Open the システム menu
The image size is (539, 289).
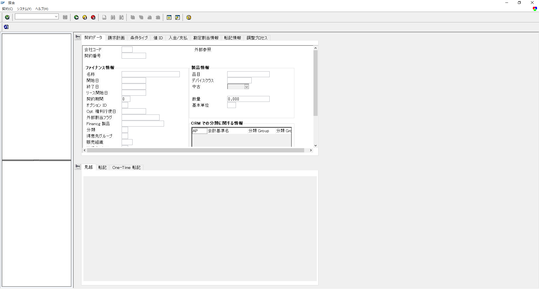click(x=24, y=9)
